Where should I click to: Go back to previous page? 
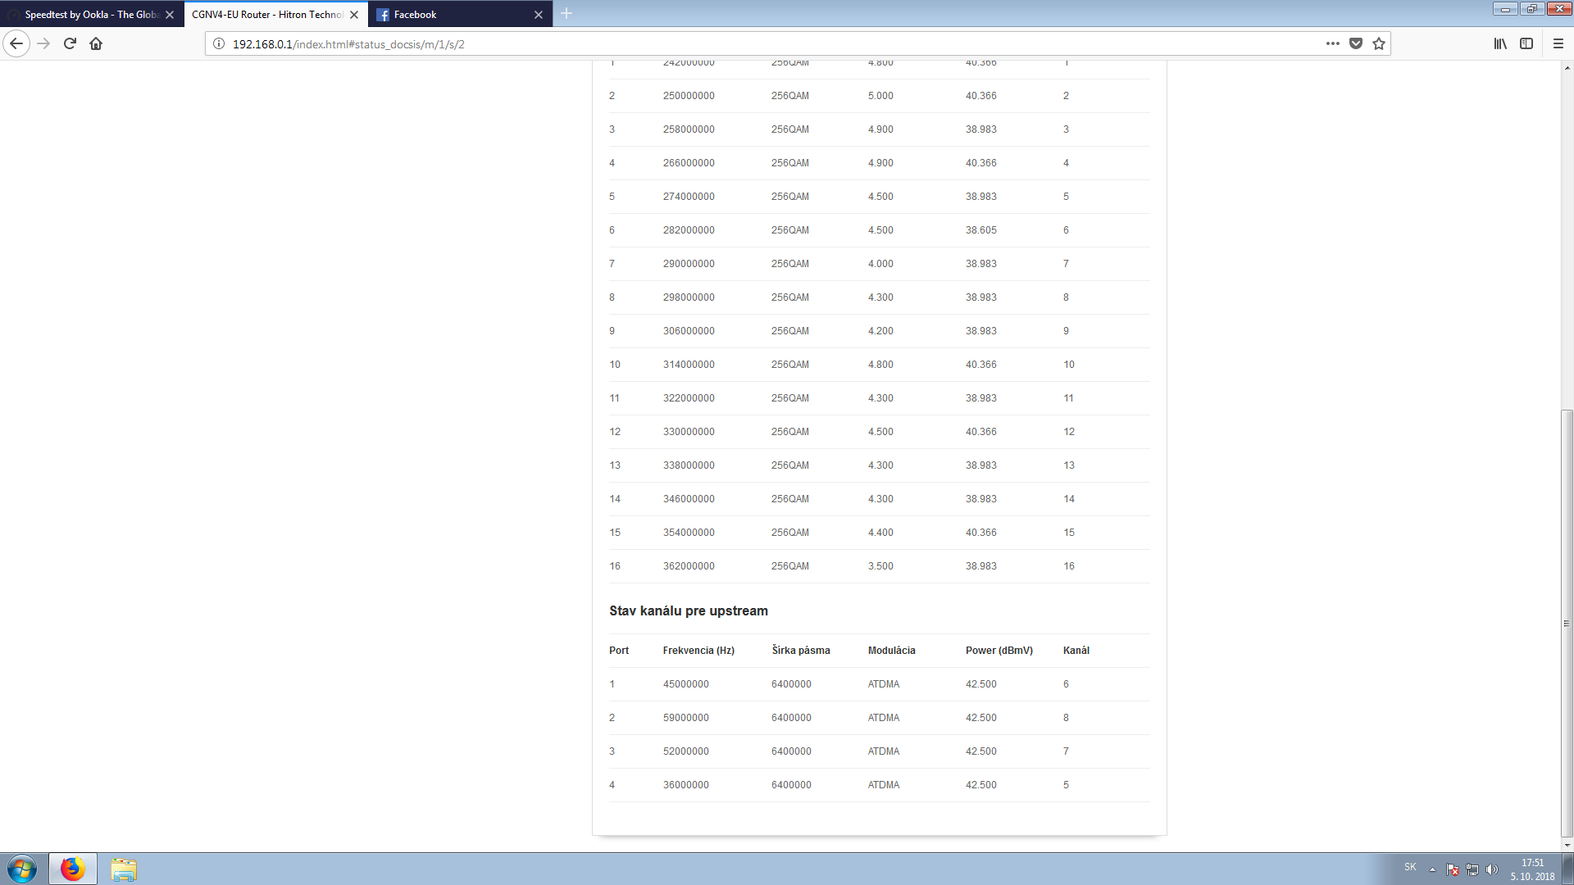coord(16,43)
